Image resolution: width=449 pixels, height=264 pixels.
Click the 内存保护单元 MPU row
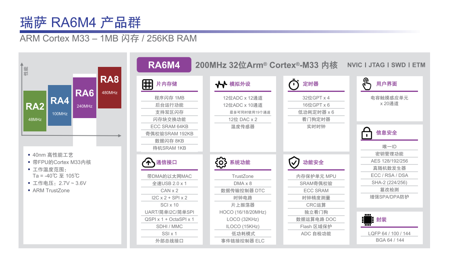point(316,176)
